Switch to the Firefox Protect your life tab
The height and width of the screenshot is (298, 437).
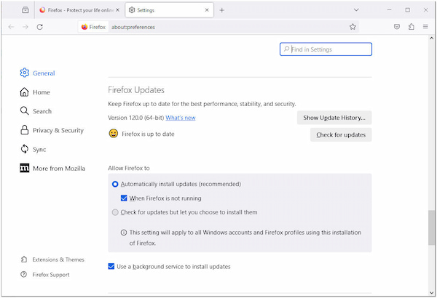pyautogui.click(x=80, y=10)
